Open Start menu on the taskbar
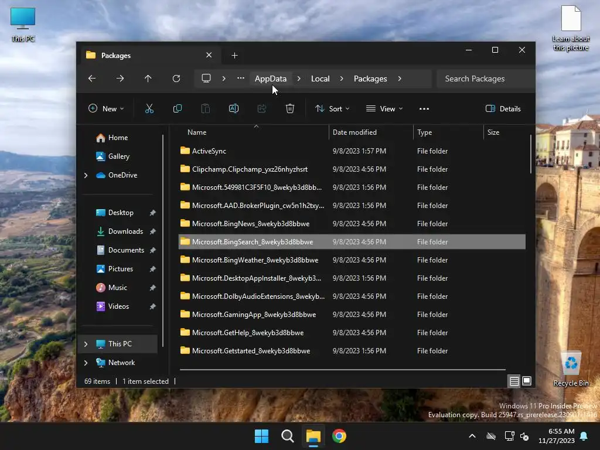The width and height of the screenshot is (600, 450). (x=262, y=436)
